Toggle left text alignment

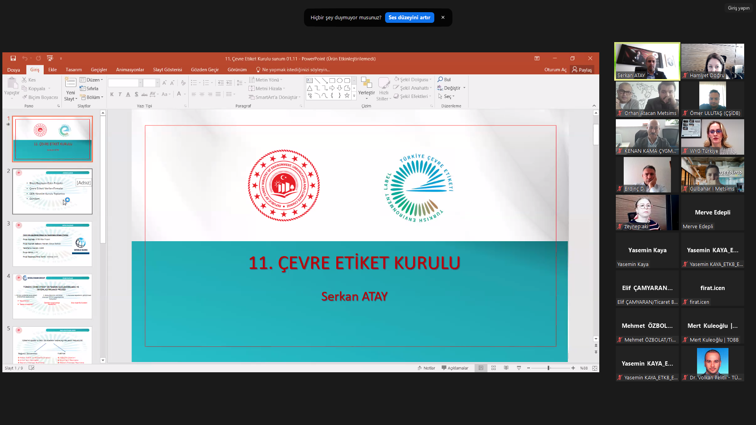(194, 94)
